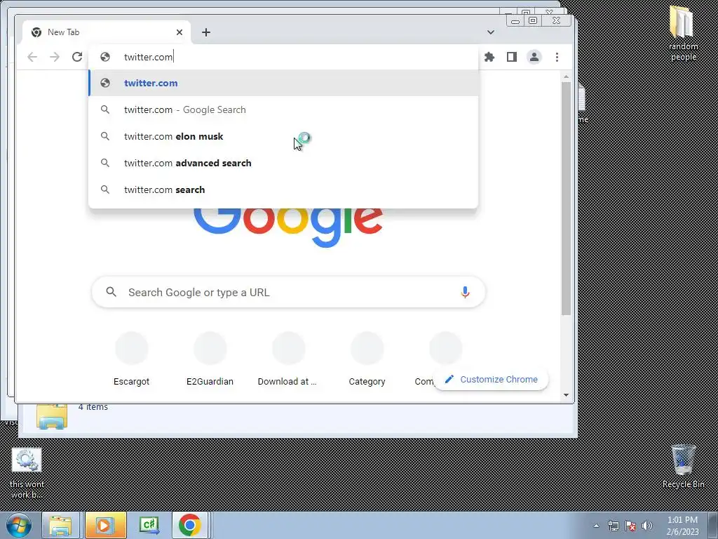Open the E2Guardian shortcut
The height and width of the screenshot is (539, 718).
pyautogui.click(x=210, y=360)
